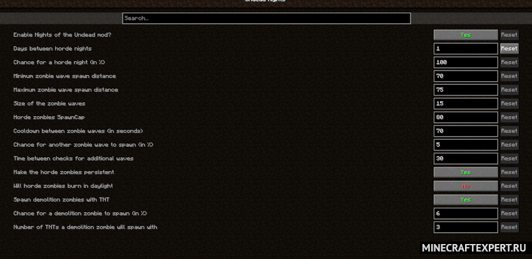Click Number of TNTs demolition zombie field
The width and height of the screenshot is (532, 259).
[466, 227]
